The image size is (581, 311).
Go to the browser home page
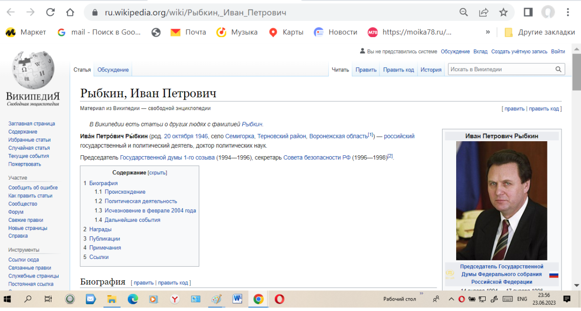coord(70,12)
